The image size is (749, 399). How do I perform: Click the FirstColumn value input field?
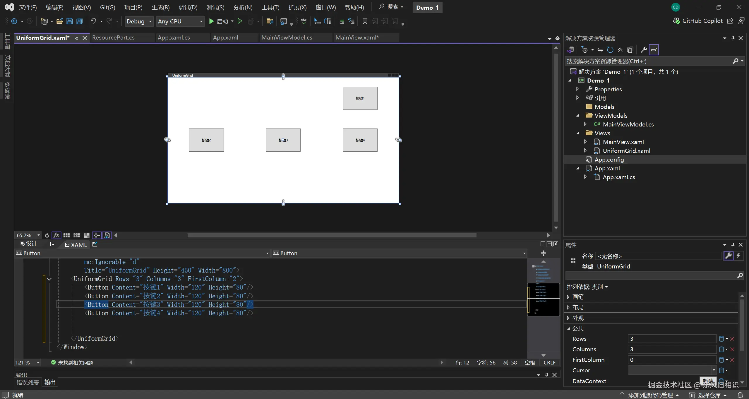tap(672, 360)
